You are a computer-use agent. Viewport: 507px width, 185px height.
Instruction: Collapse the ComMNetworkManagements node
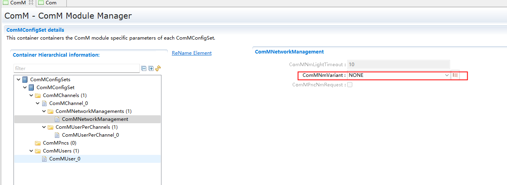(44, 111)
